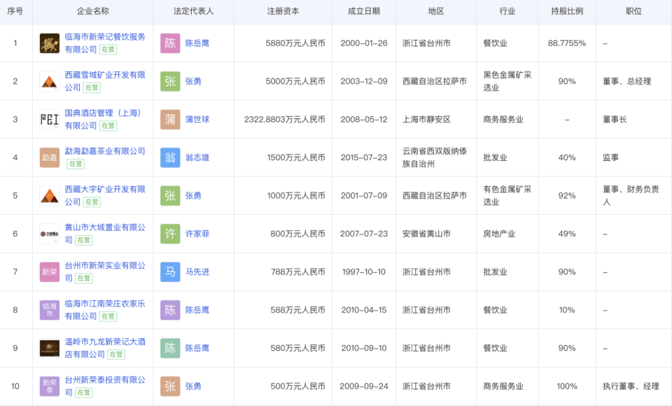This screenshot has height=406, width=672.
Task: Open the 企业名称 column header
Action: pyautogui.click(x=93, y=11)
